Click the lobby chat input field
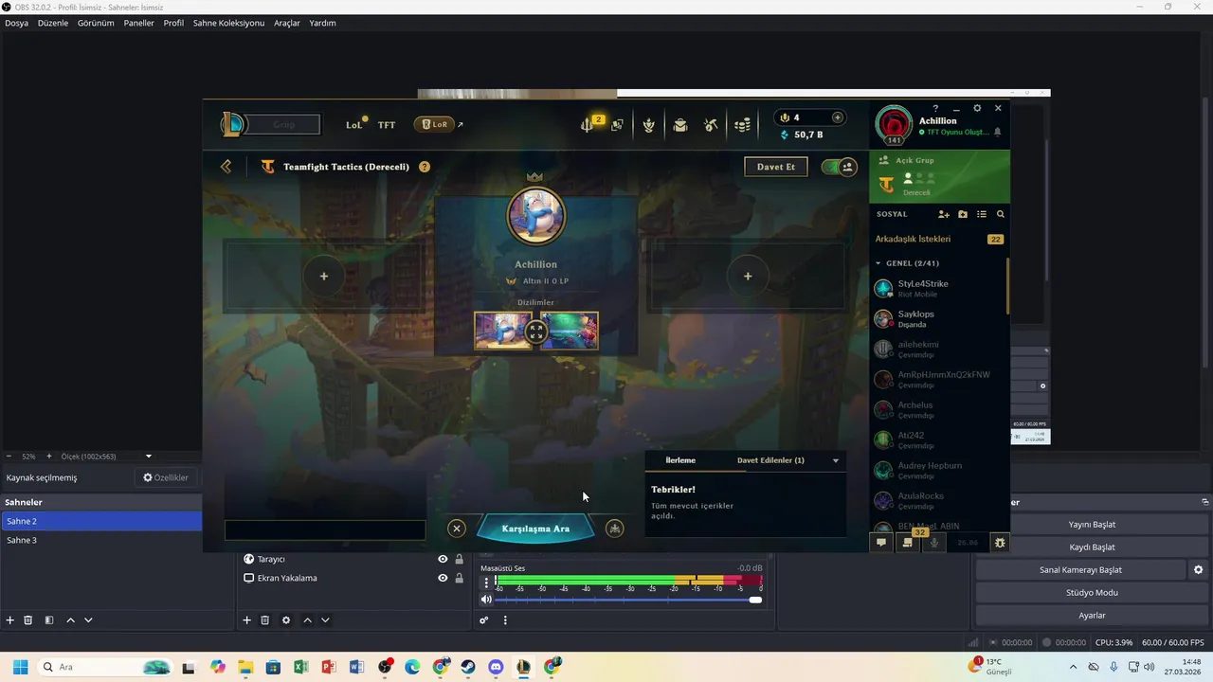The height and width of the screenshot is (682, 1213). pyautogui.click(x=325, y=530)
